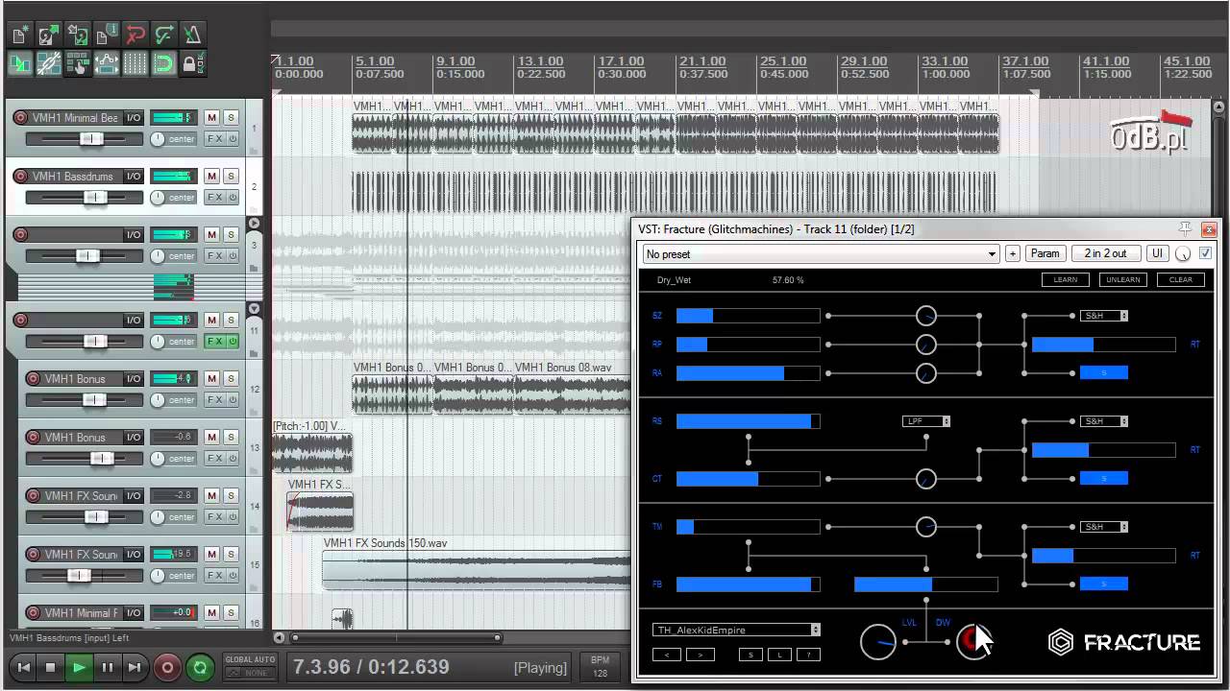Click the + preset button in Fracture window
The image size is (1230, 691).
(1012, 253)
